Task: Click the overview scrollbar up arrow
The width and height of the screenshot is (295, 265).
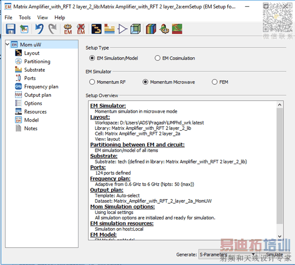Action: point(280,105)
